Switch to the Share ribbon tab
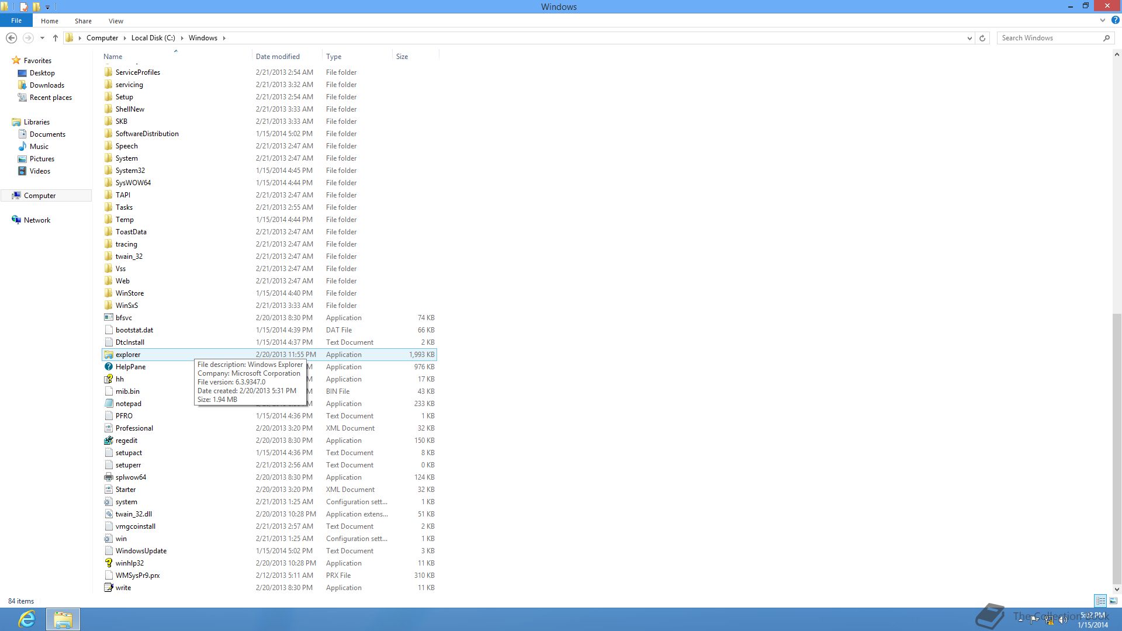This screenshot has height=631, width=1122. point(83,21)
